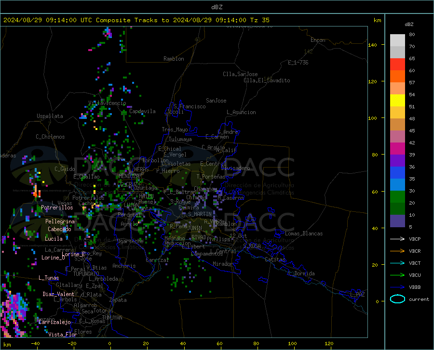Click the Carrizalejo label
Screen dimensions: 434x350
(54, 322)
